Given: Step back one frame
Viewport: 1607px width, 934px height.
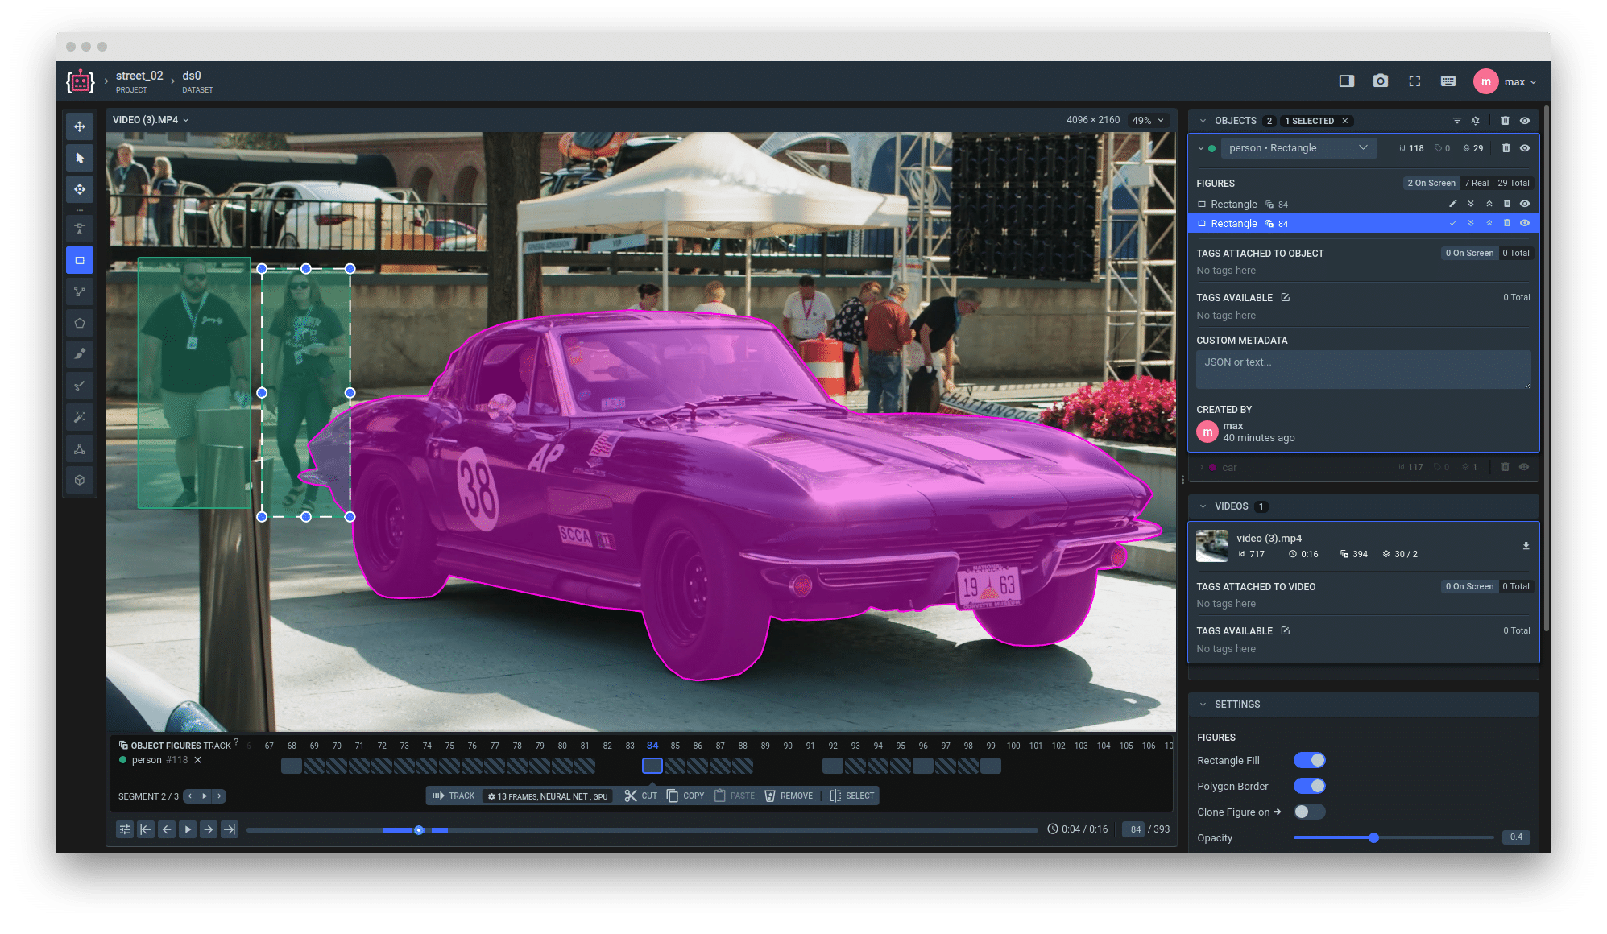Looking at the screenshot, I should 167,829.
